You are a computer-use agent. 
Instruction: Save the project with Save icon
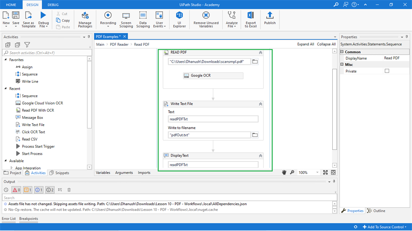tap(16, 16)
